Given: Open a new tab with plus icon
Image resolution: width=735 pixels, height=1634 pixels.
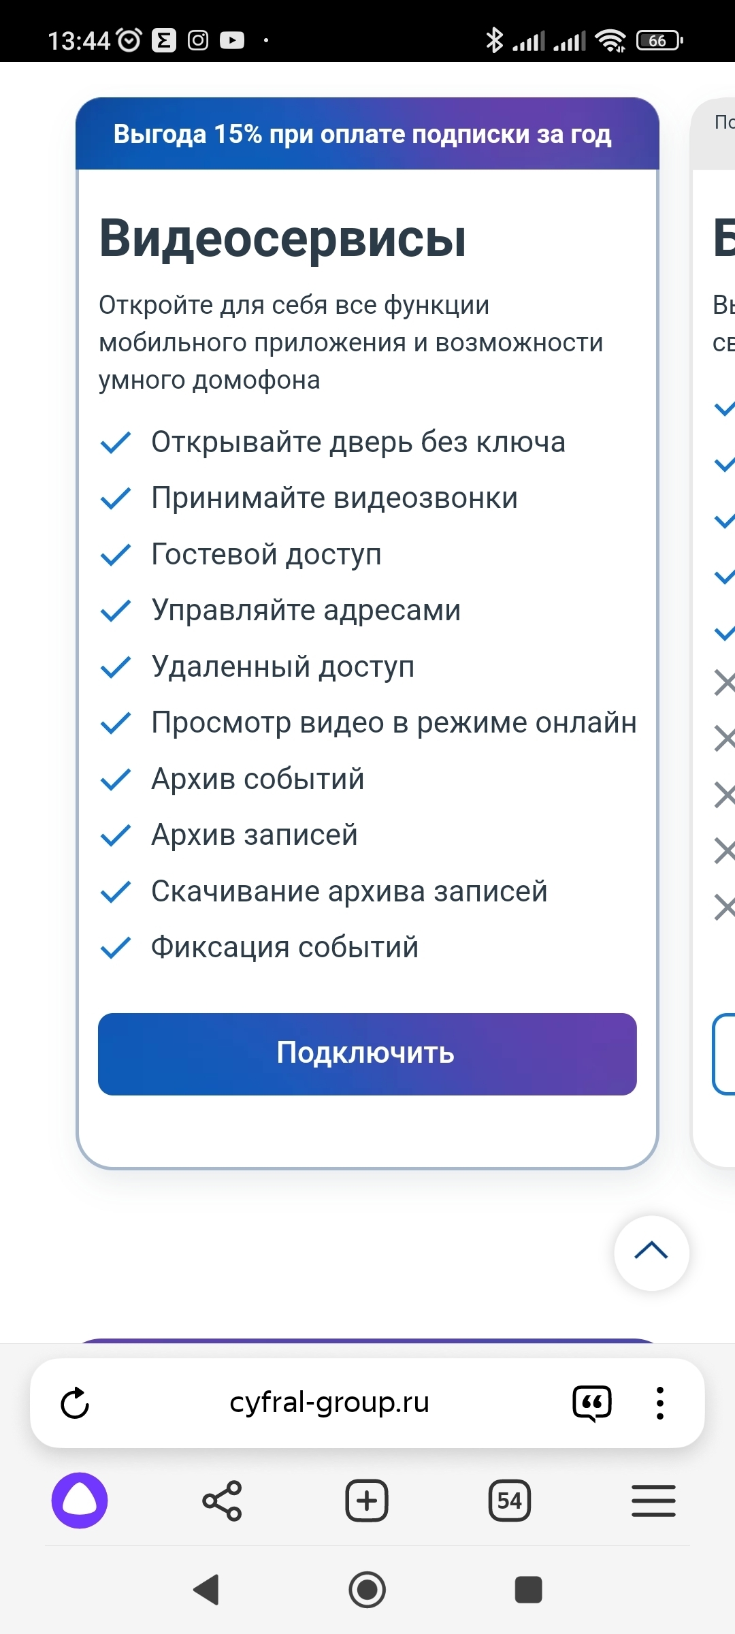Looking at the screenshot, I should [367, 1501].
